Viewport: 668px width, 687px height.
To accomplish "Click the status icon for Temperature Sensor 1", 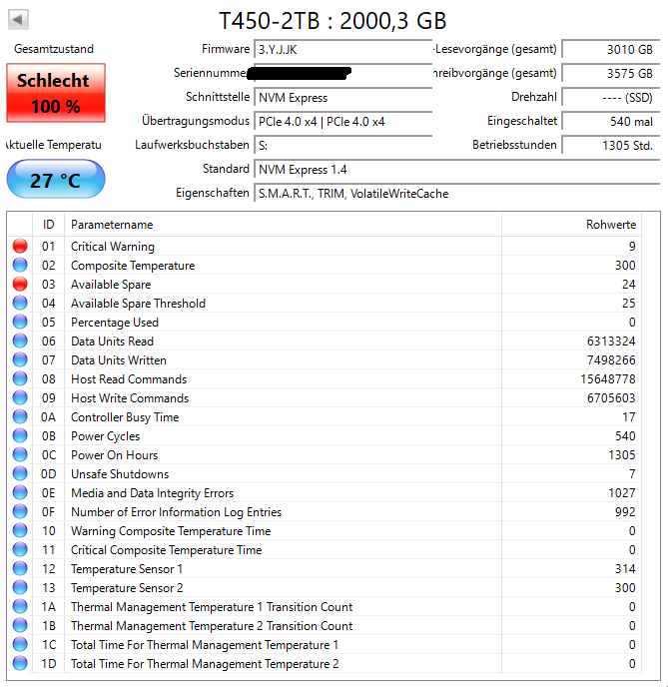I will pos(20,569).
